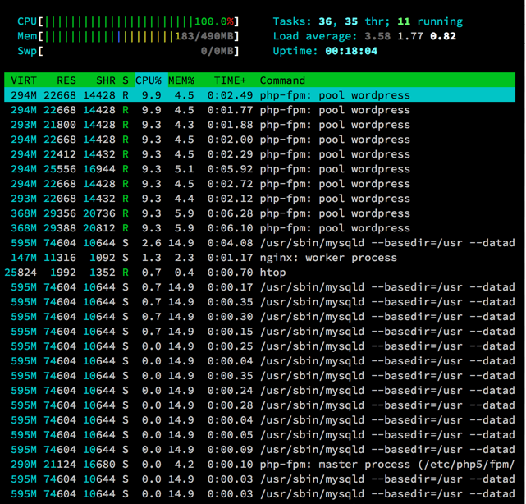Click the 183/490MB memory reading
This screenshot has width=526, height=504.
204,36
